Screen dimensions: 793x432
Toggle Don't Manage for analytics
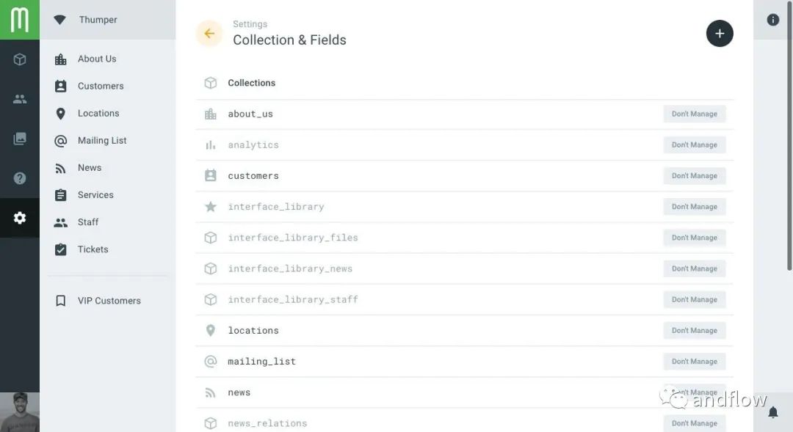[x=694, y=144]
